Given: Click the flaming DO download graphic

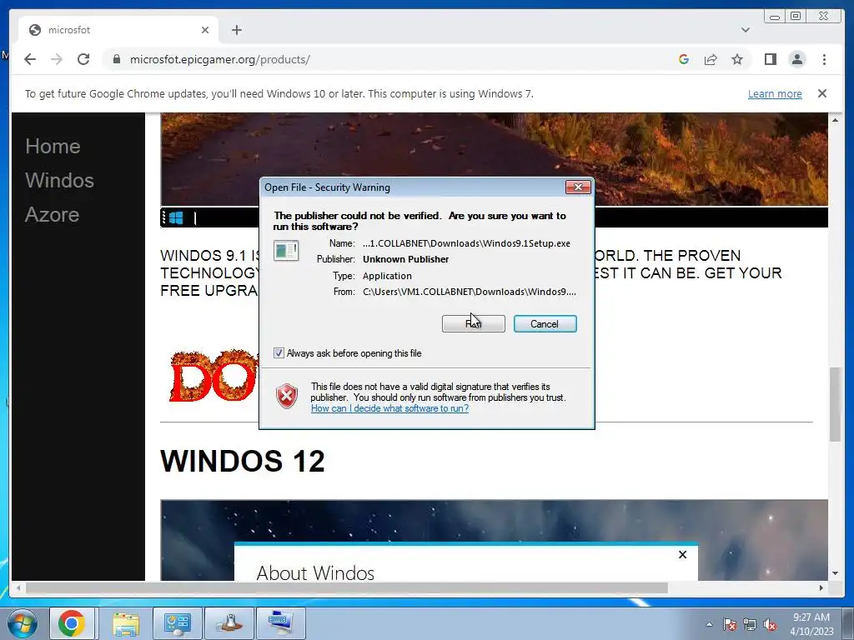Looking at the screenshot, I should (213, 376).
